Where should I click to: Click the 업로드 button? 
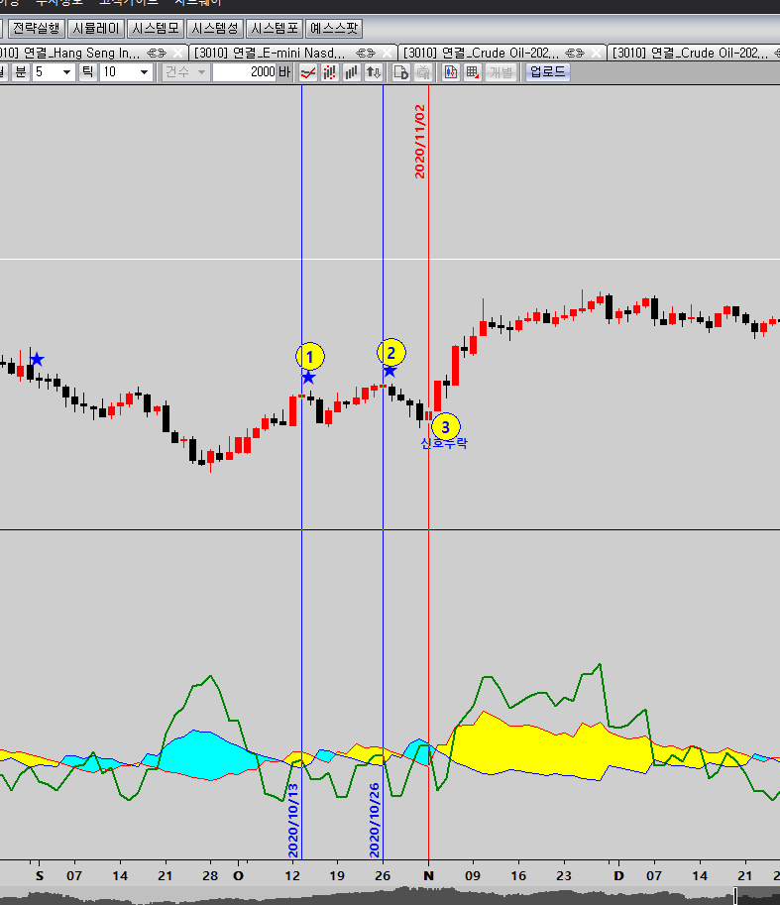547,72
